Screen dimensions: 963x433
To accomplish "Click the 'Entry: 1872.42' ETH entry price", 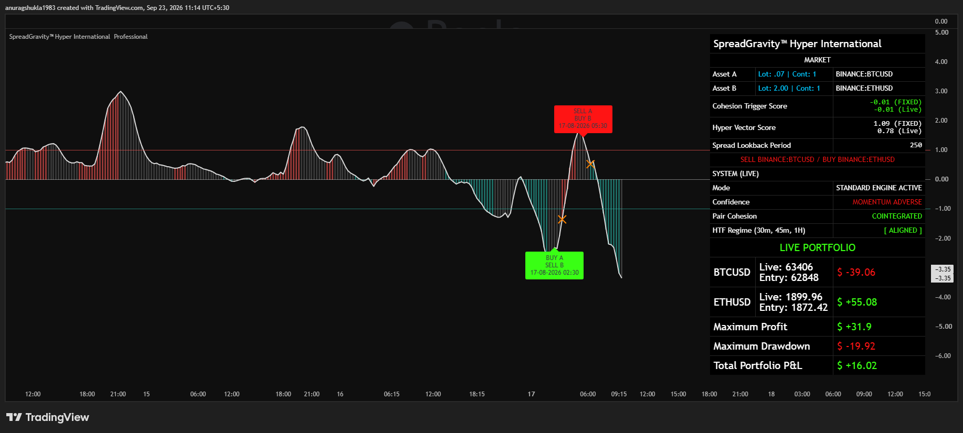I will (793, 308).
